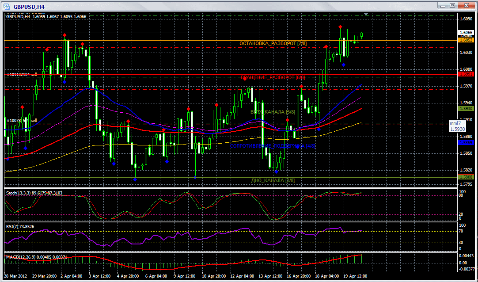Select the '#10078' sell order label near 1.5910

[22, 121]
